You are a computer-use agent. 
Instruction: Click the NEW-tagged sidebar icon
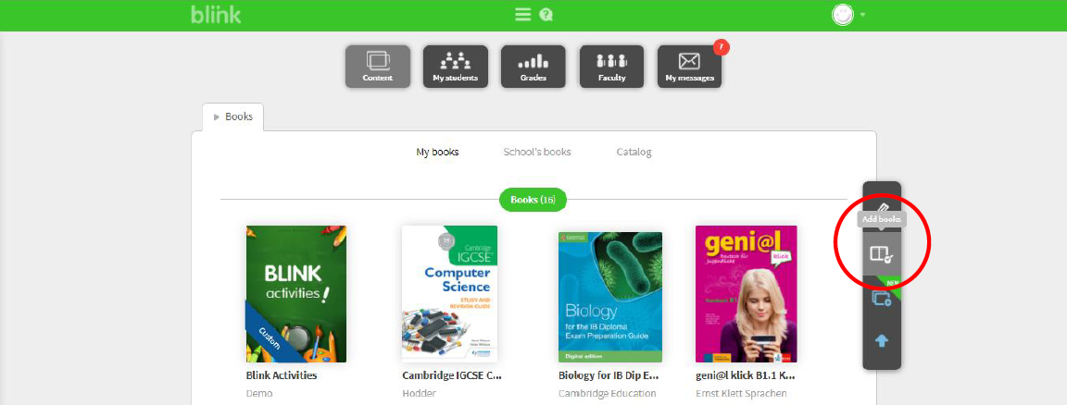click(881, 298)
